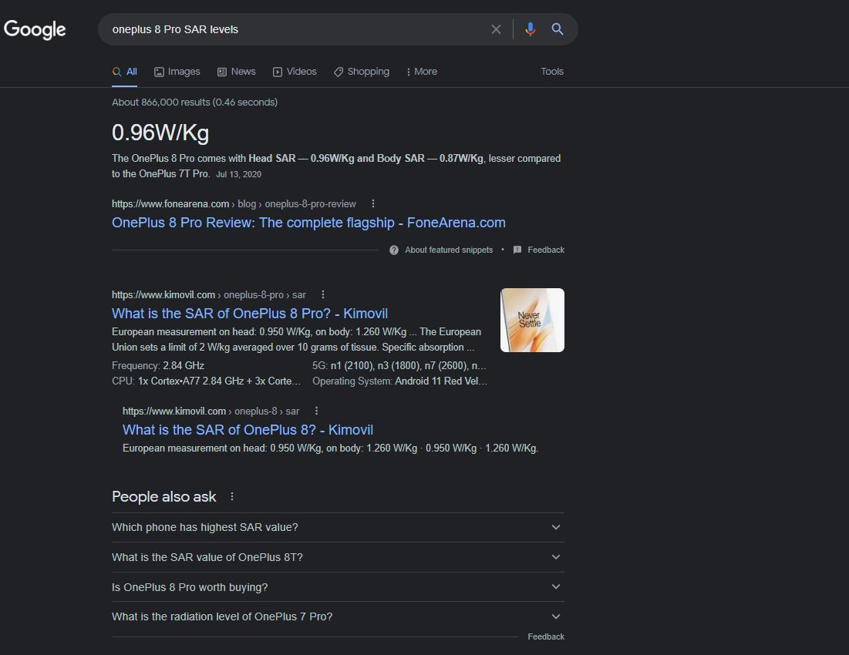
Task: Click the Jul 13, 2020 snippet date
Action: point(239,174)
